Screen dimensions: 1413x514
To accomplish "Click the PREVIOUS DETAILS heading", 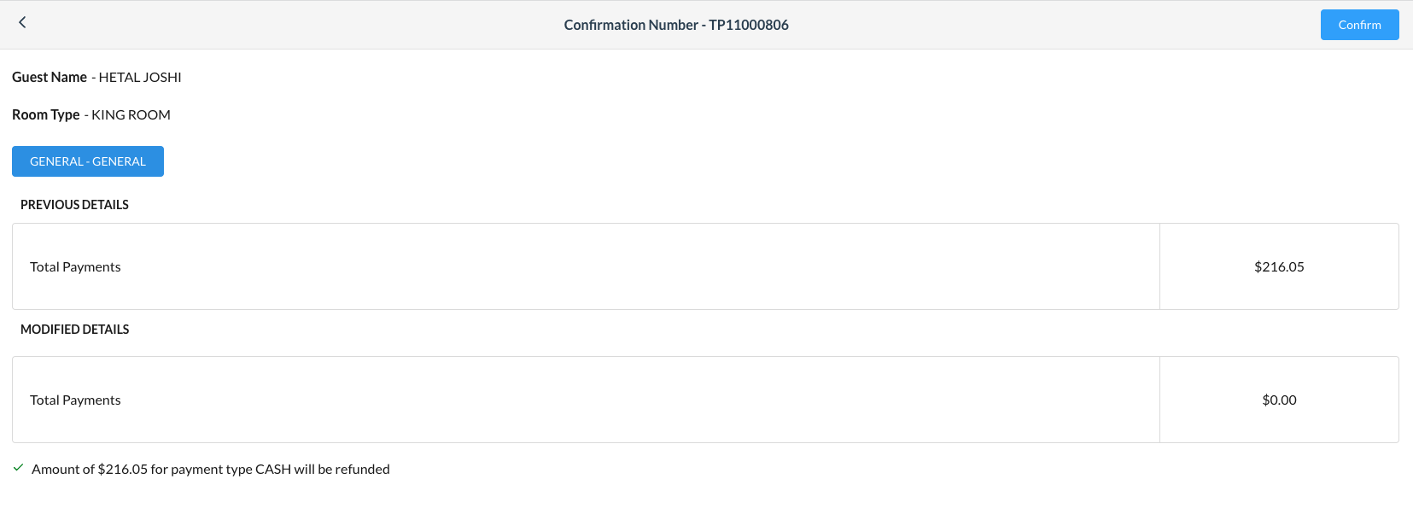I will (x=74, y=205).
